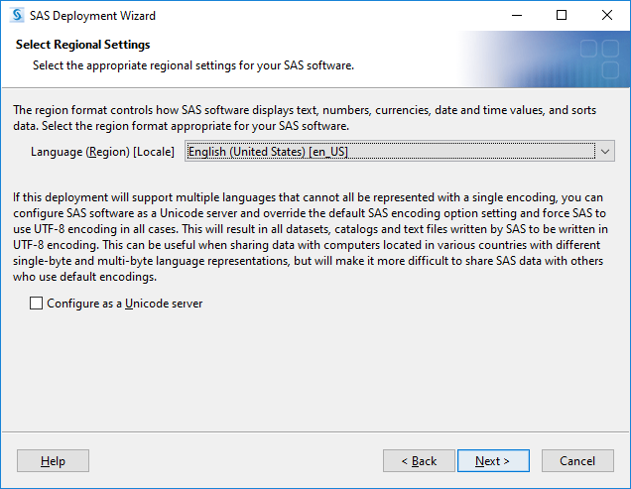Image resolution: width=631 pixels, height=489 pixels.
Task: Maximize the SAS Deployment Wizard window
Action: [x=562, y=15]
